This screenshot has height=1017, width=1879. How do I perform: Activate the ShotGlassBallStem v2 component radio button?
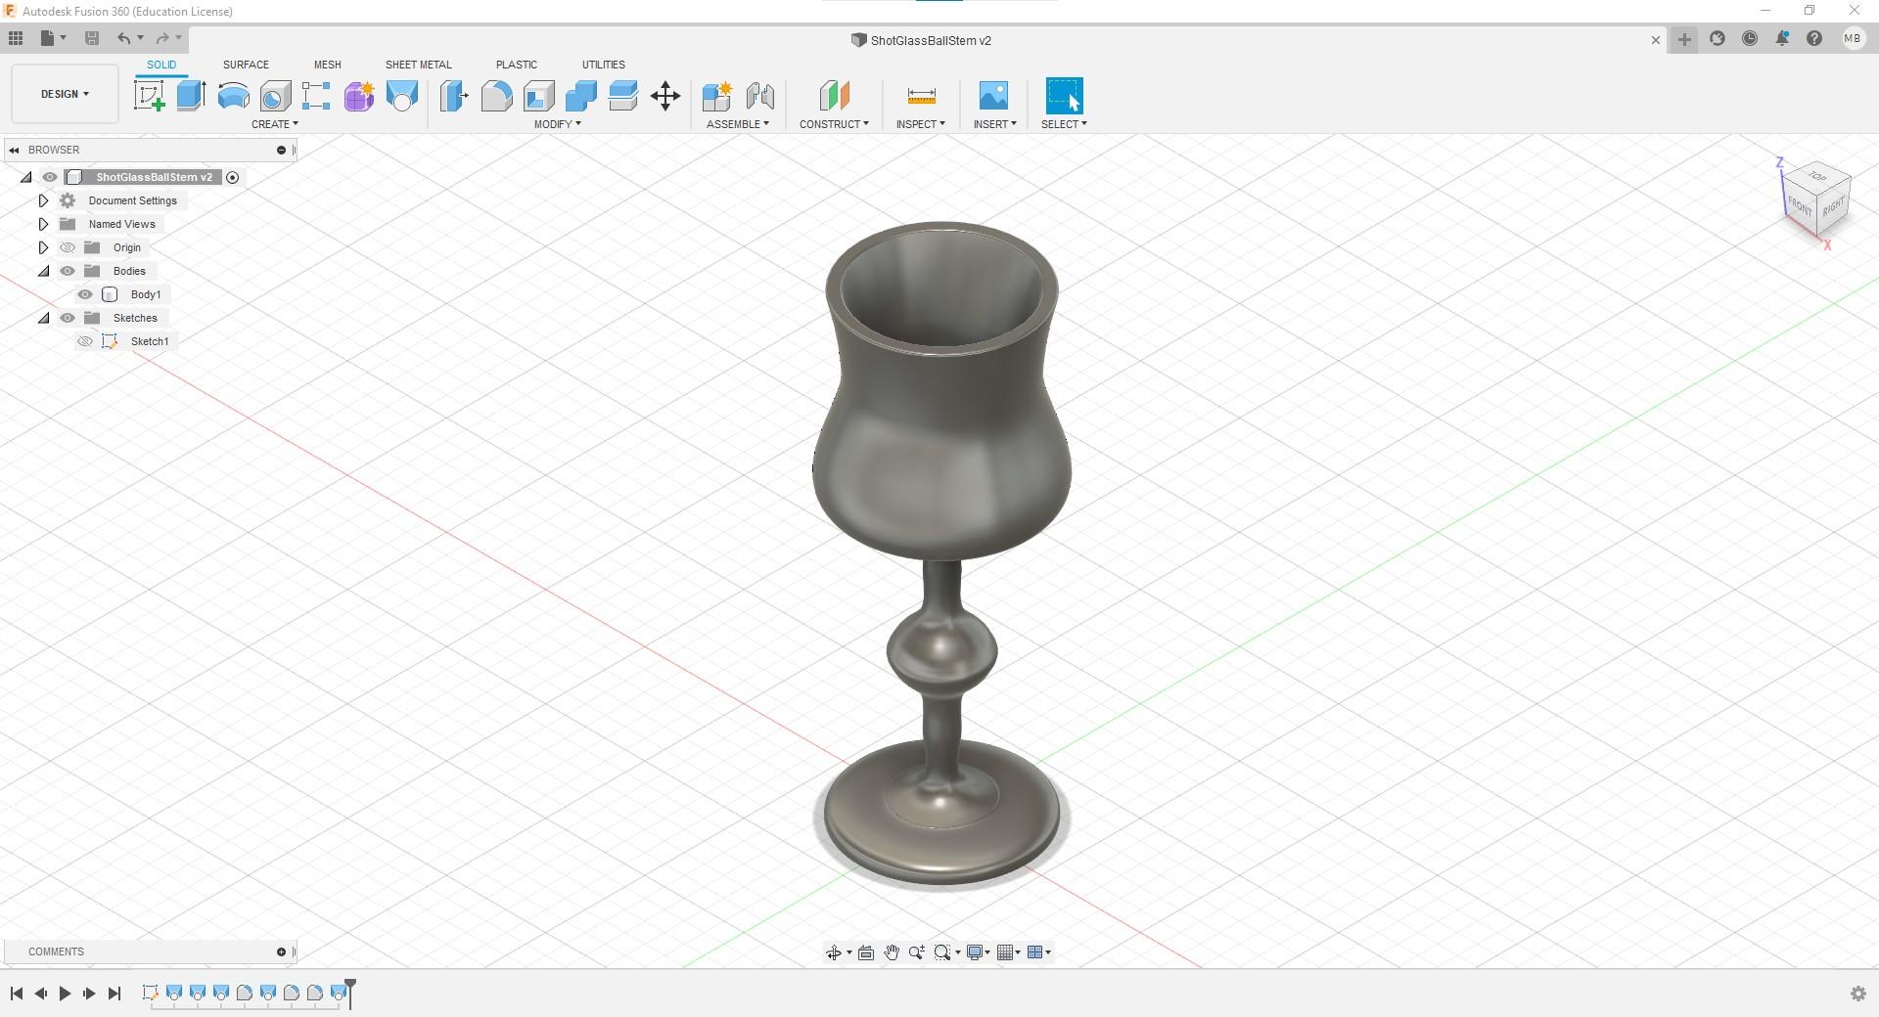pyautogui.click(x=233, y=177)
